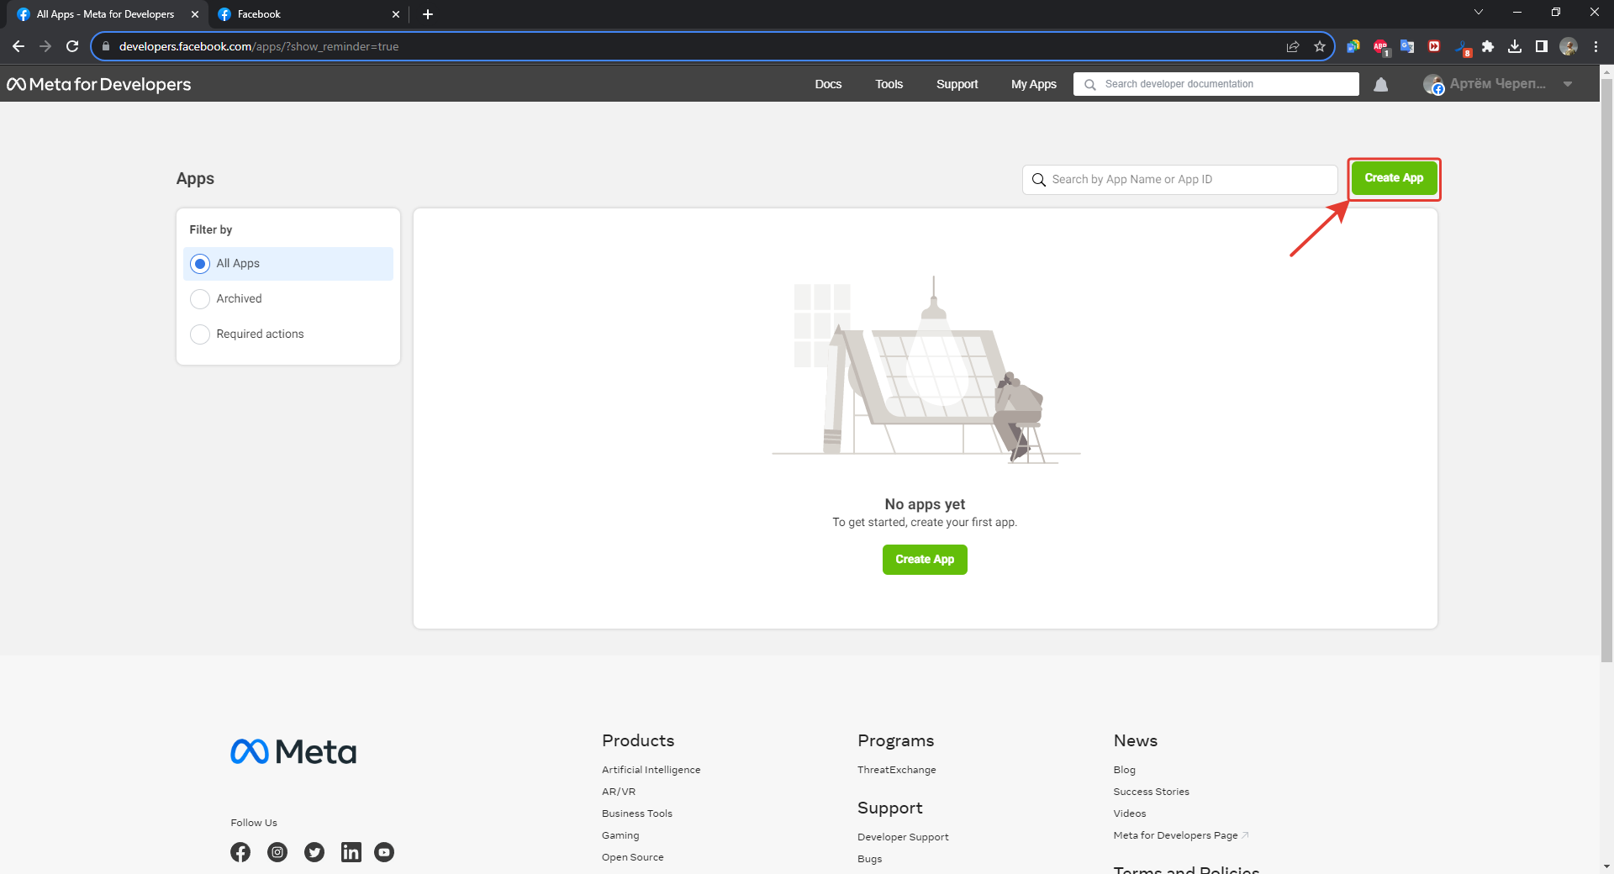Open the Docs menu item
This screenshot has height=874, width=1614.
pyautogui.click(x=828, y=84)
